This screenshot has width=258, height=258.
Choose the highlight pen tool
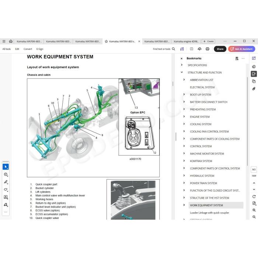click(6, 182)
